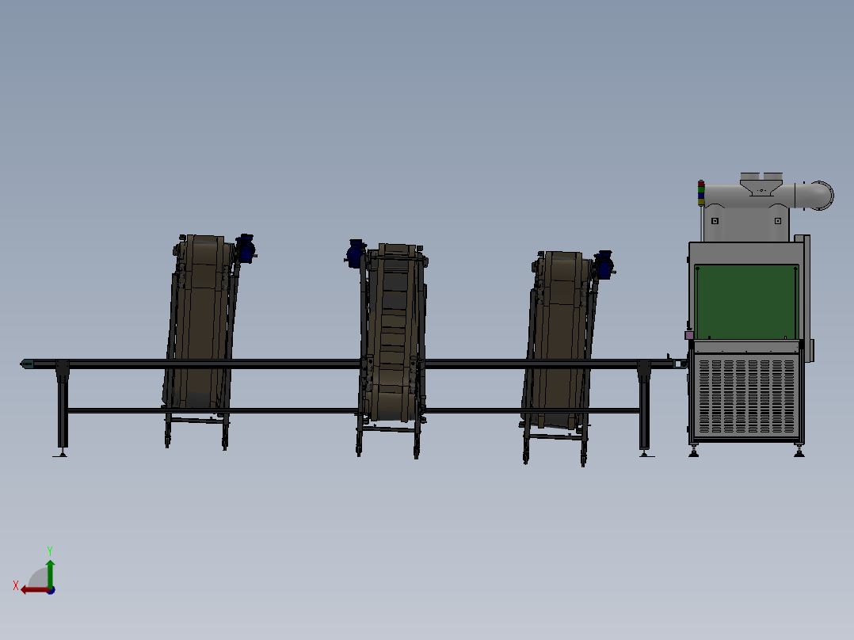The image size is (854, 640).
Task: Pick the blue motor on the left conveyor
Action: [246, 249]
